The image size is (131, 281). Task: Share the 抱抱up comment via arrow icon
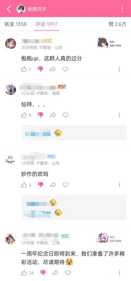53,69
